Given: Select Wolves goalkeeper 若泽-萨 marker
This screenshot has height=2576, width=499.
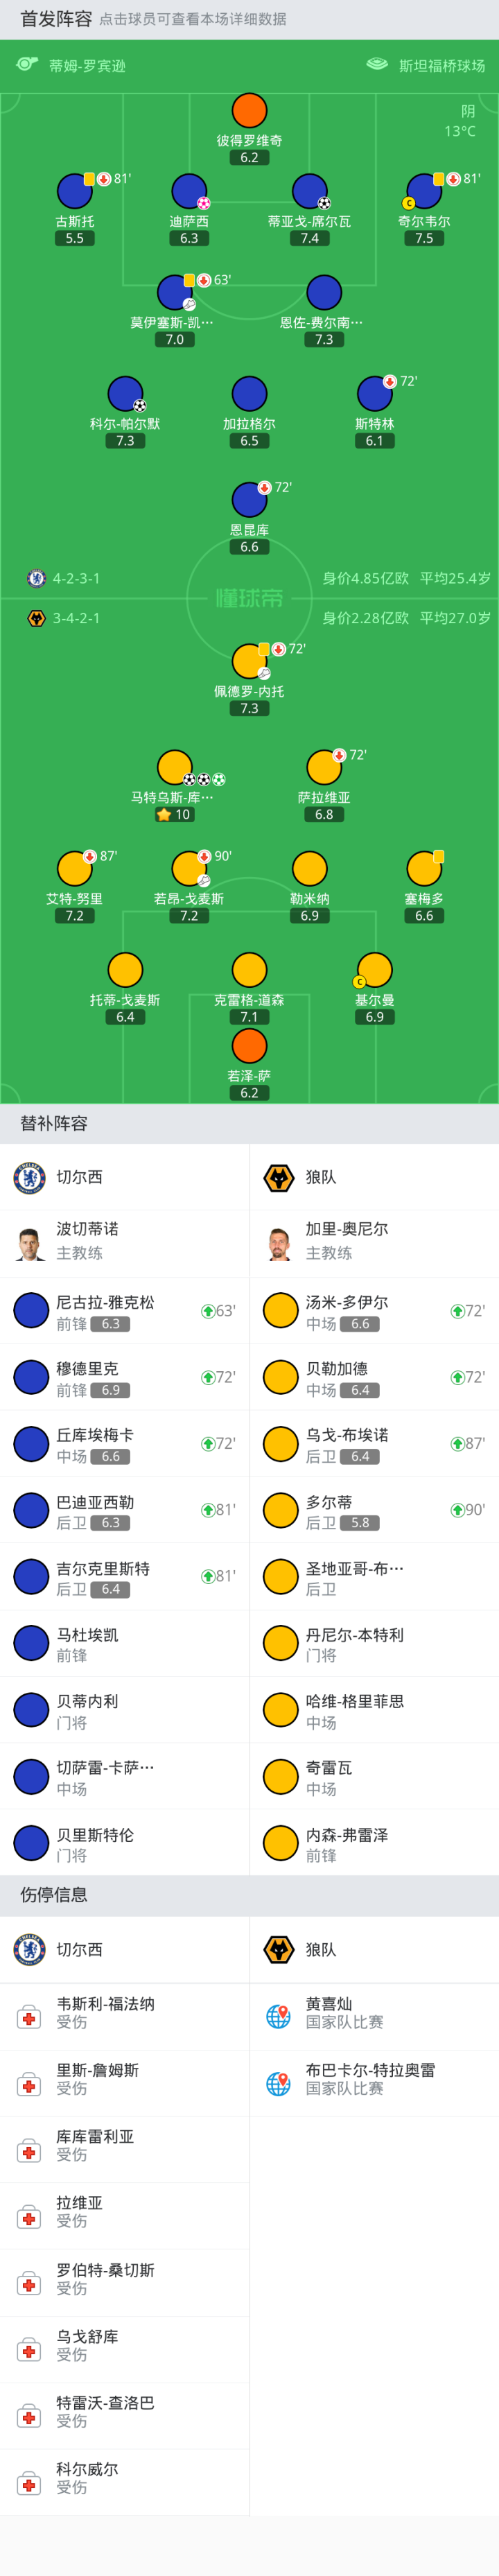Looking at the screenshot, I should (249, 1046).
